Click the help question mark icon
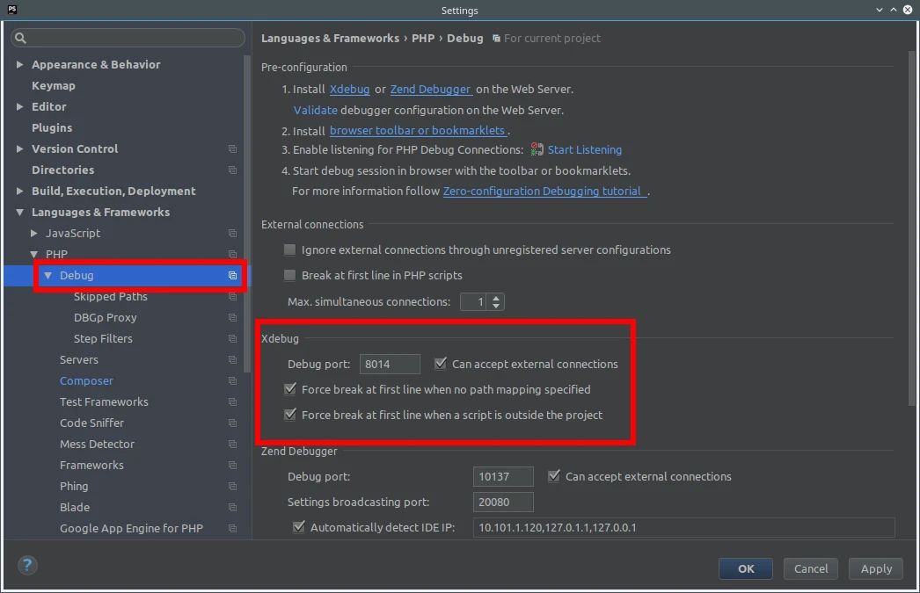920x593 pixels. tap(27, 565)
